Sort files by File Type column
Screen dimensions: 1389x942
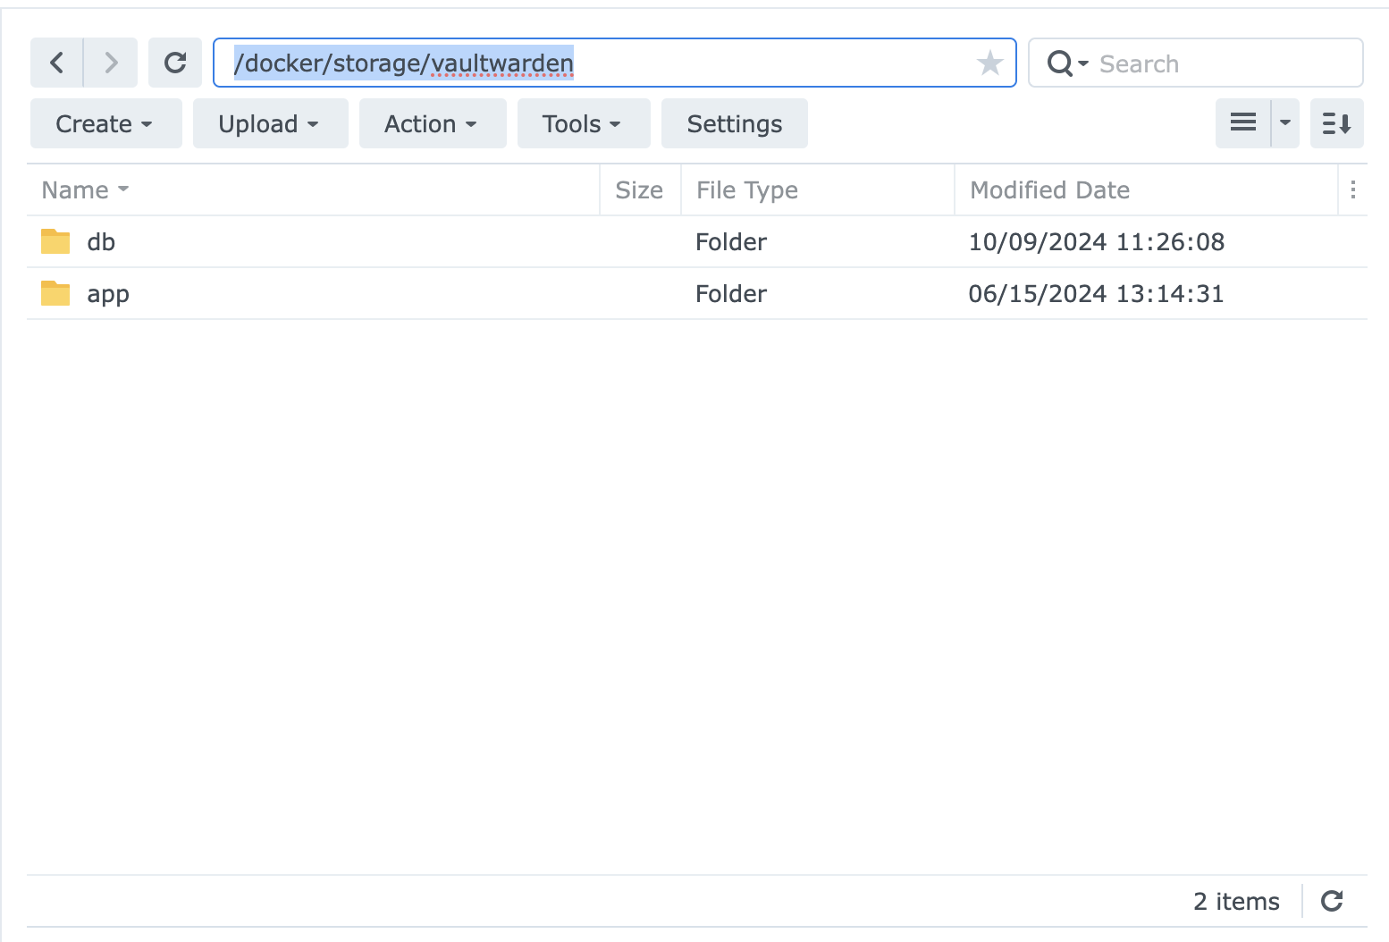tap(818, 189)
